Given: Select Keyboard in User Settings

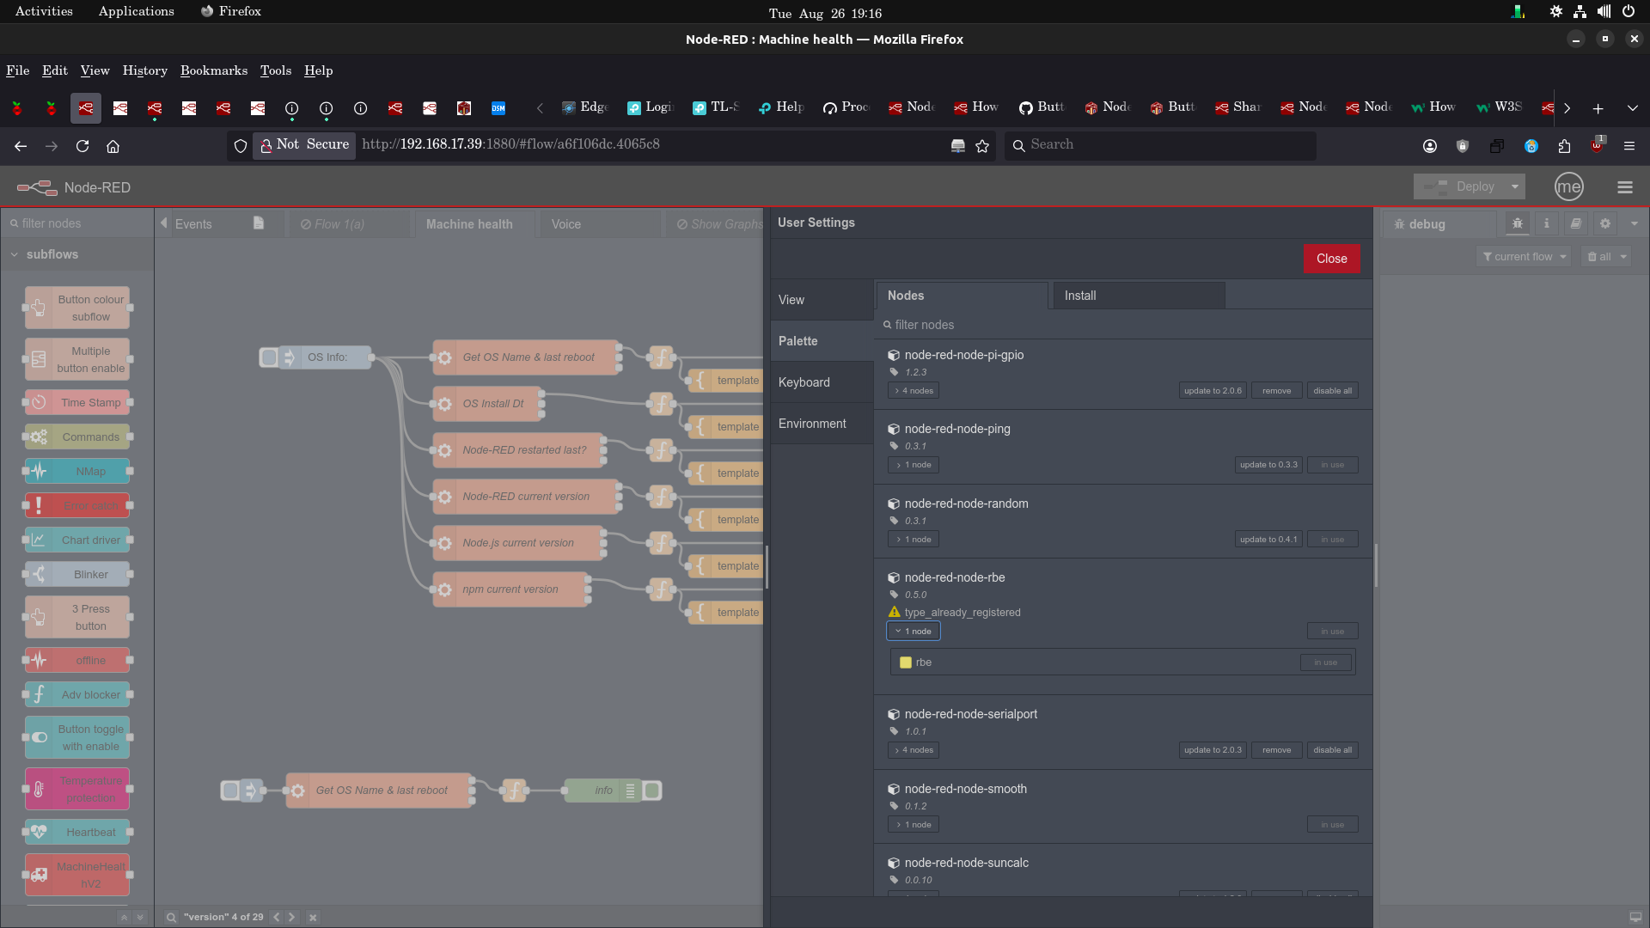Looking at the screenshot, I should tap(804, 382).
